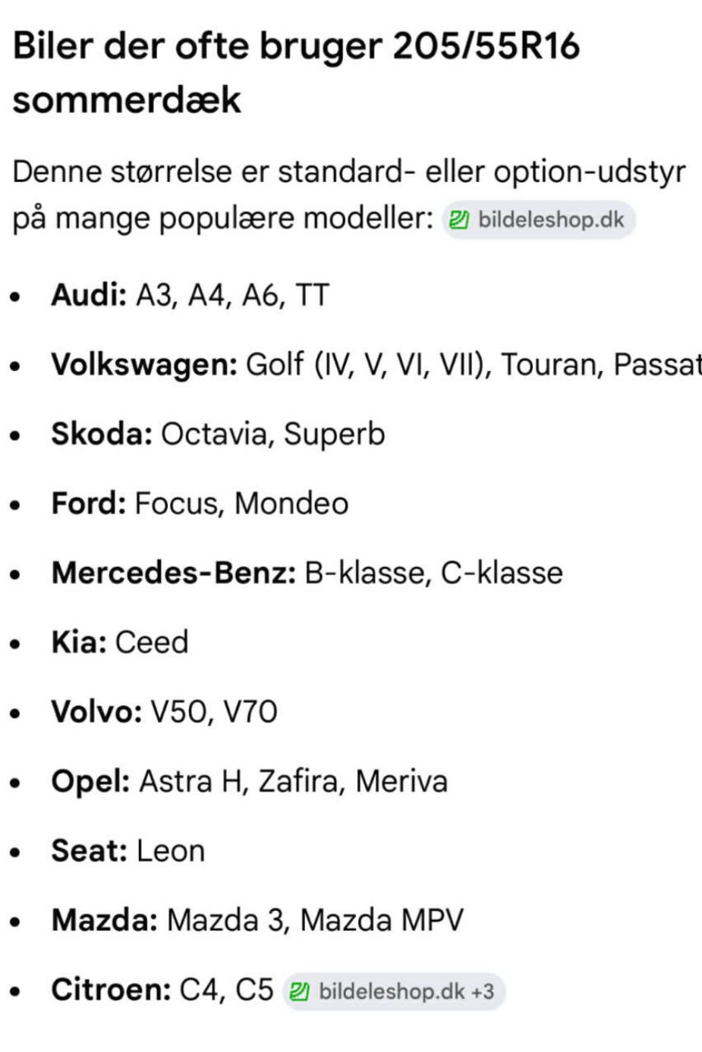Click the 'Astra H, Zafira, Meriva' text
This screenshot has width=702, height=1052.
(293, 781)
